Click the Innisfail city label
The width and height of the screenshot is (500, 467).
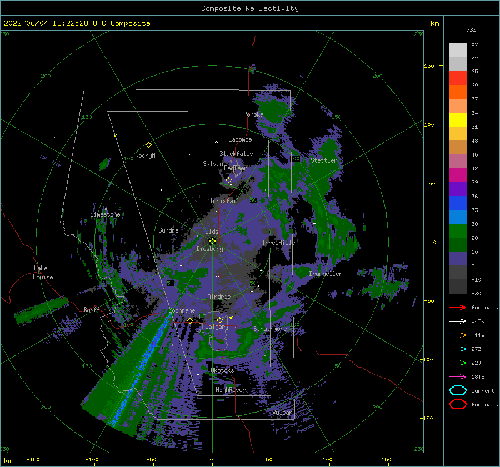pos(224,201)
